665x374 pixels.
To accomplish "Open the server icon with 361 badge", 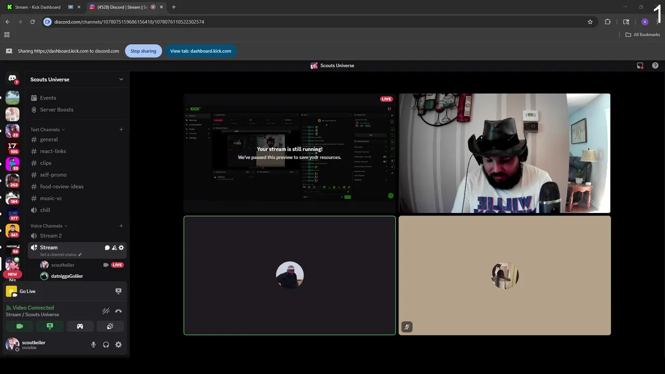I will coord(12,231).
